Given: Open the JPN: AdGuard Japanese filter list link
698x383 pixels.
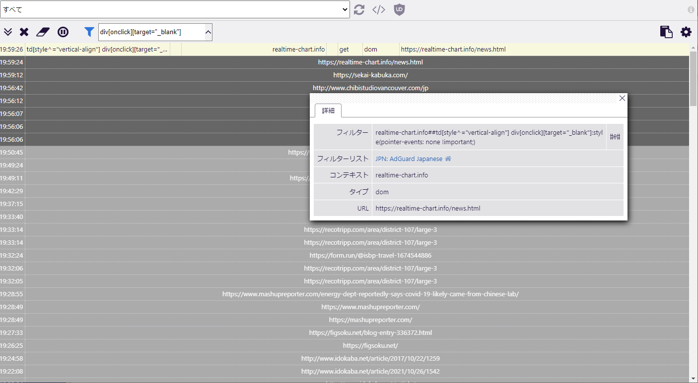Looking at the screenshot, I should click(408, 159).
